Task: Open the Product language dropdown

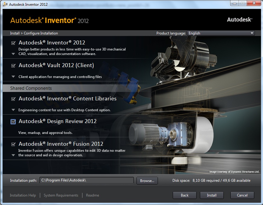Action: [x=221, y=33]
